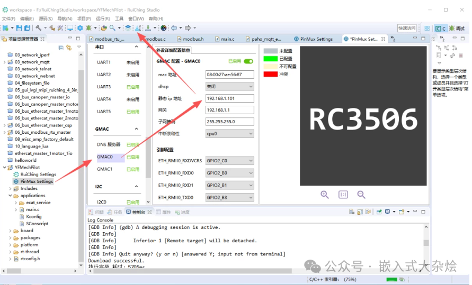472x285 pixels.
Task: Click the green bug debug icon
Action: (88, 28)
